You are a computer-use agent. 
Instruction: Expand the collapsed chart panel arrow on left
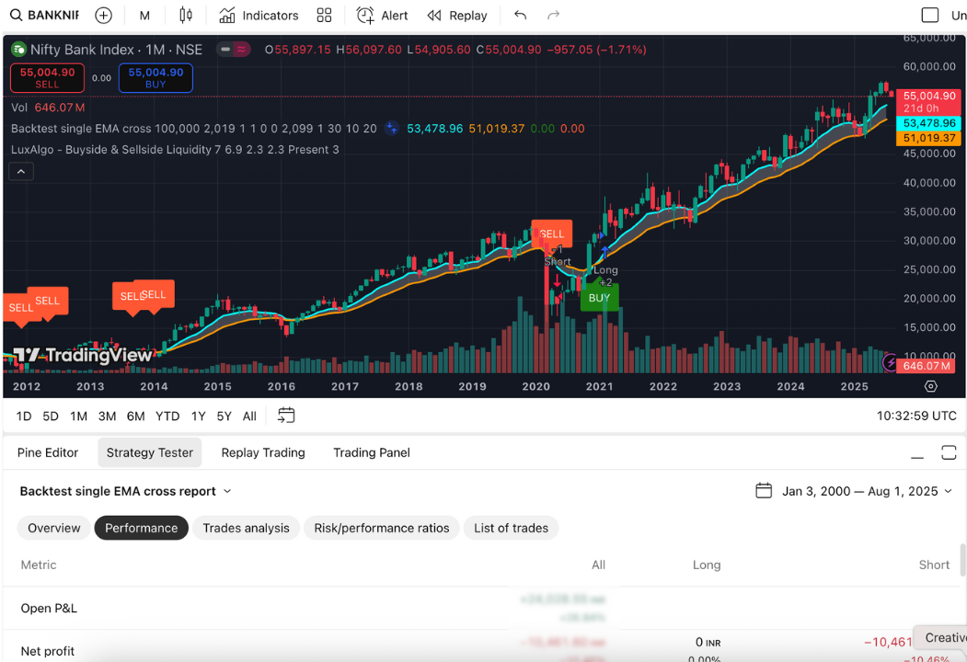(x=20, y=171)
